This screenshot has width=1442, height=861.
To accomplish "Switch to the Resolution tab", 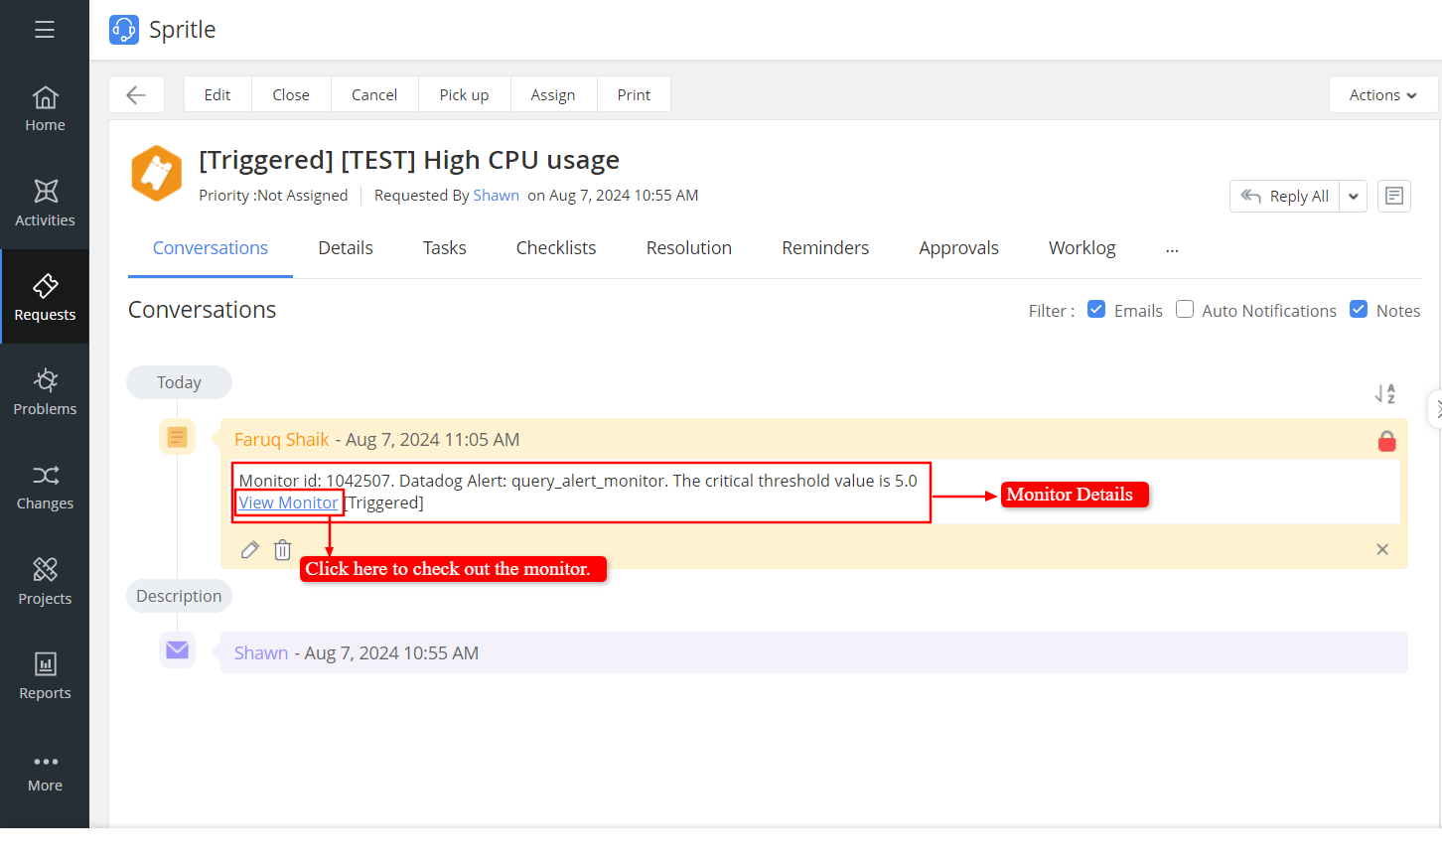I will (x=688, y=248).
